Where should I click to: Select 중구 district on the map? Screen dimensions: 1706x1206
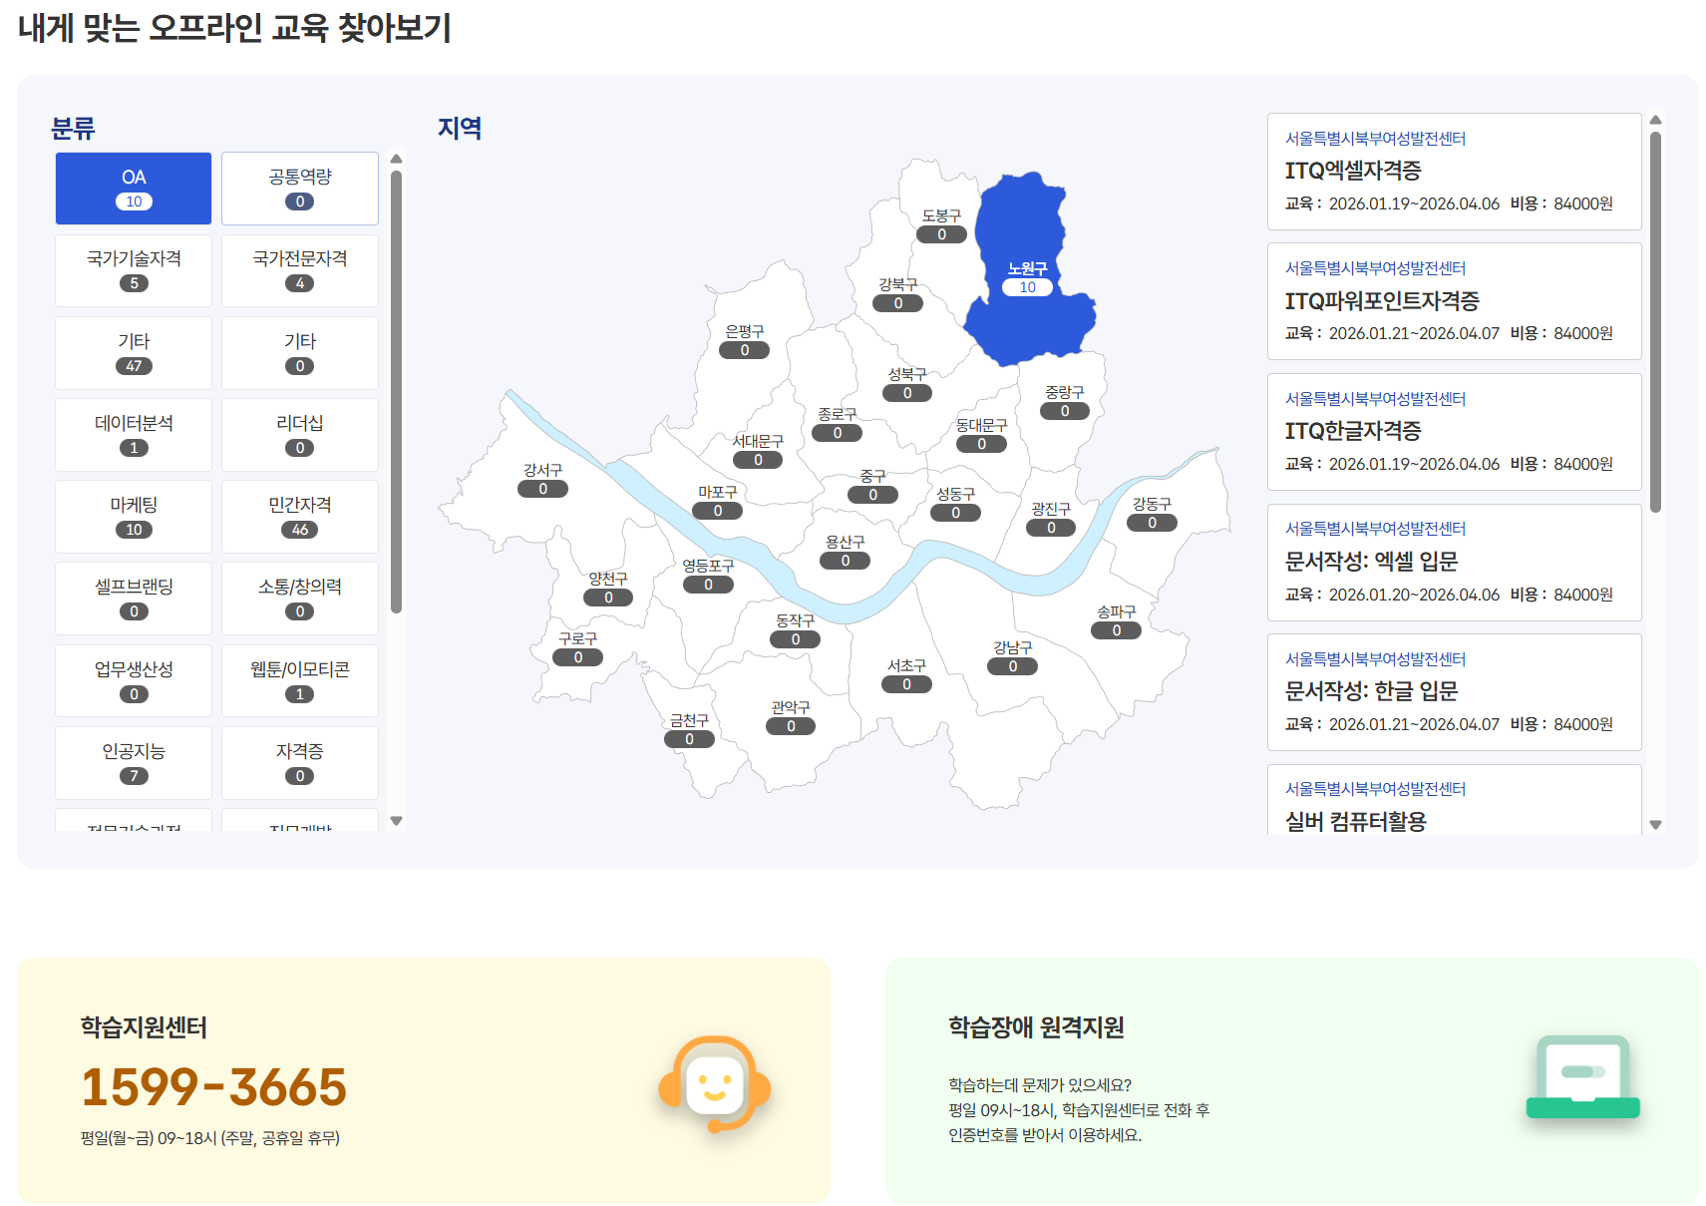click(x=872, y=486)
